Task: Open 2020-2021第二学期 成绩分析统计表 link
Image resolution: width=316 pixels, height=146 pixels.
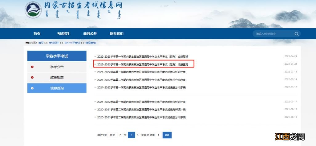Action: pos(141,110)
